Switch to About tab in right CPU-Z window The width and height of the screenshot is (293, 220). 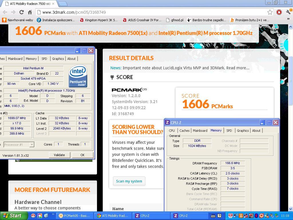256,131
